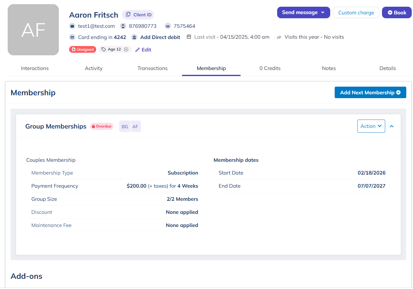Click the Add-ons heading
The height and width of the screenshot is (289, 413).
[27, 276]
